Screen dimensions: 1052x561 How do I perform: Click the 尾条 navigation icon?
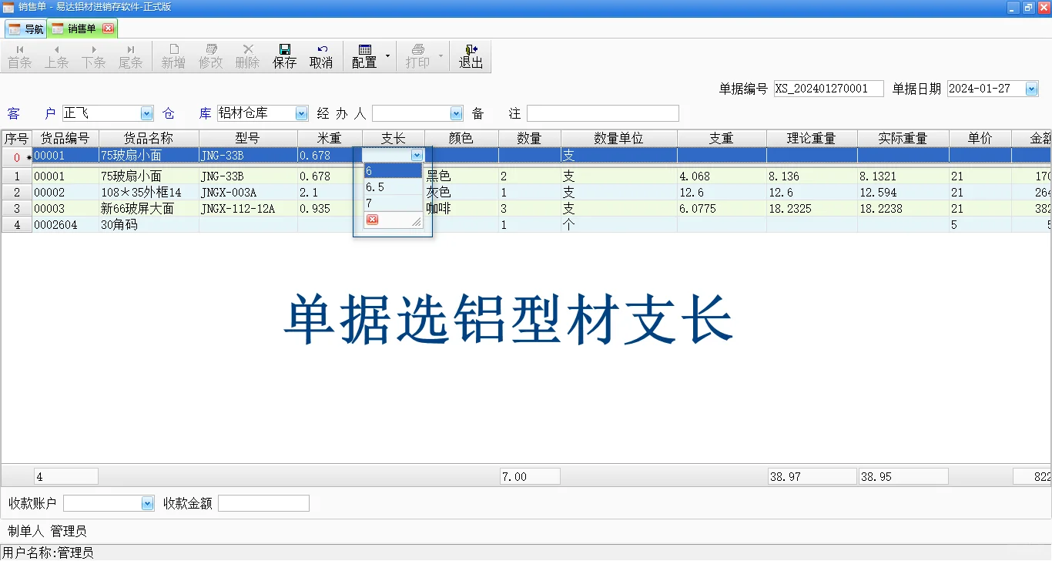click(130, 55)
